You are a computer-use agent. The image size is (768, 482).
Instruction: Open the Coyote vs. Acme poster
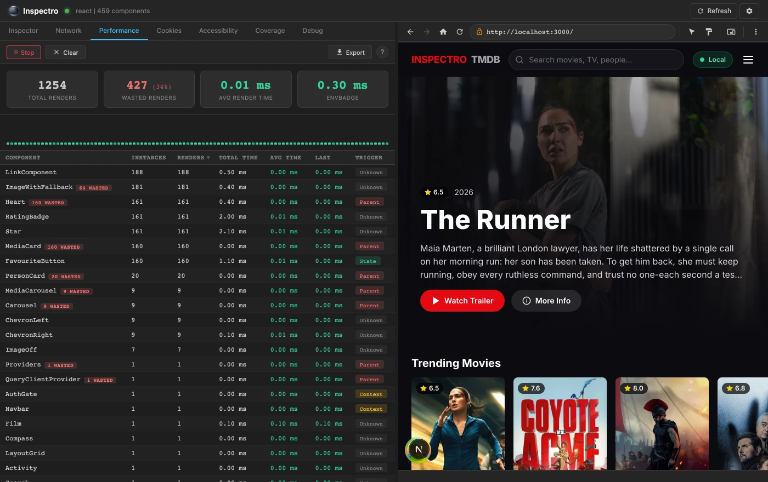(560, 423)
